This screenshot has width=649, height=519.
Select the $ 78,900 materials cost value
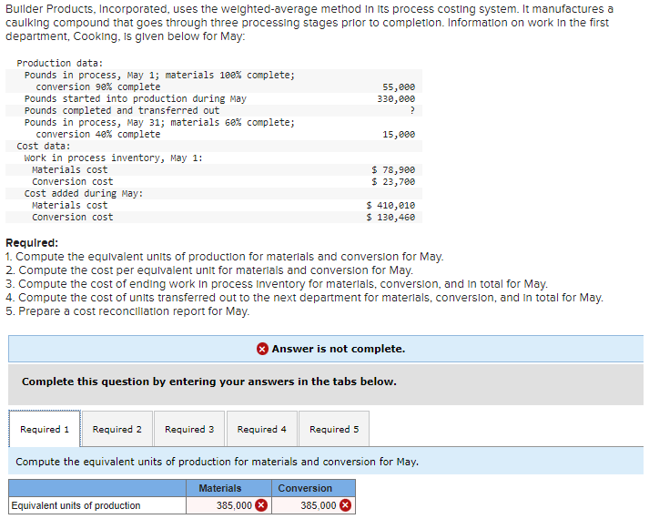click(393, 169)
